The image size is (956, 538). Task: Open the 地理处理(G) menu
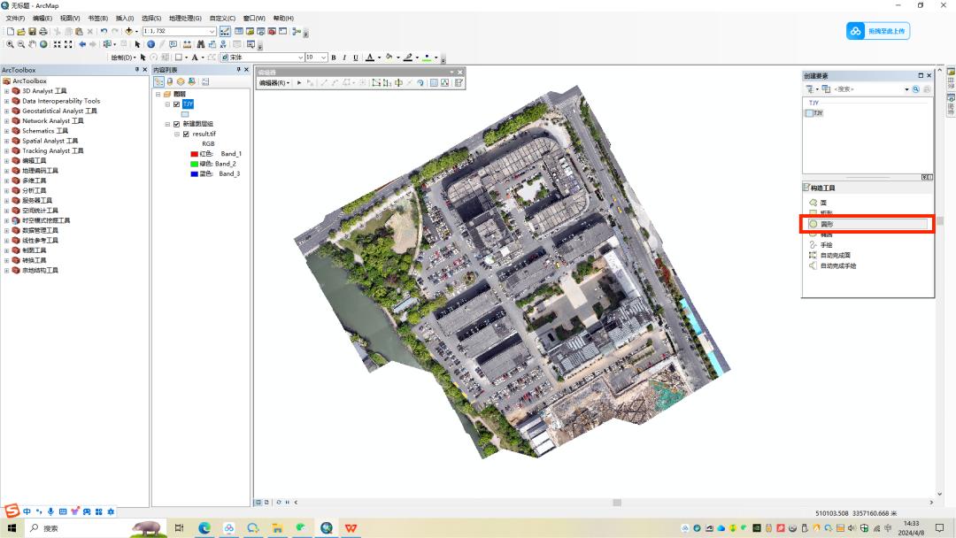[185, 19]
